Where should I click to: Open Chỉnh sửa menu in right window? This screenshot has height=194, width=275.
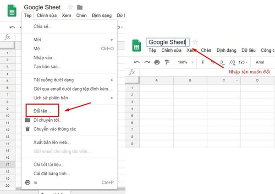pos(171,50)
